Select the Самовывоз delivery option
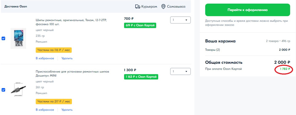Screen dimensions: 296x115 (x=173, y=6)
